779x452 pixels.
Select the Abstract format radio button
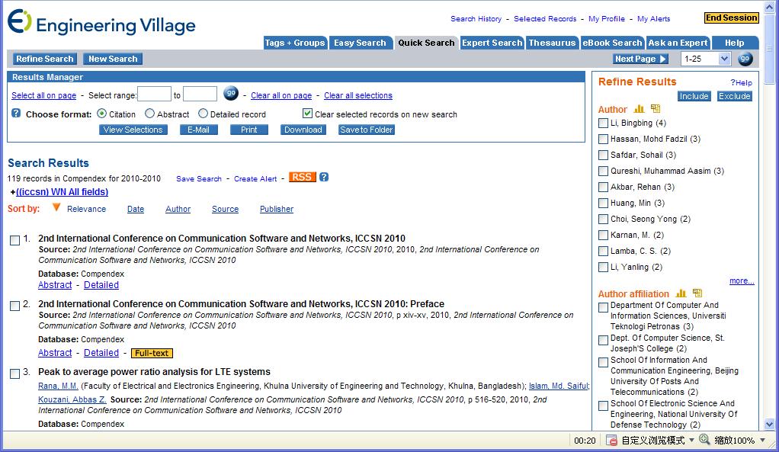coord(149,114)
